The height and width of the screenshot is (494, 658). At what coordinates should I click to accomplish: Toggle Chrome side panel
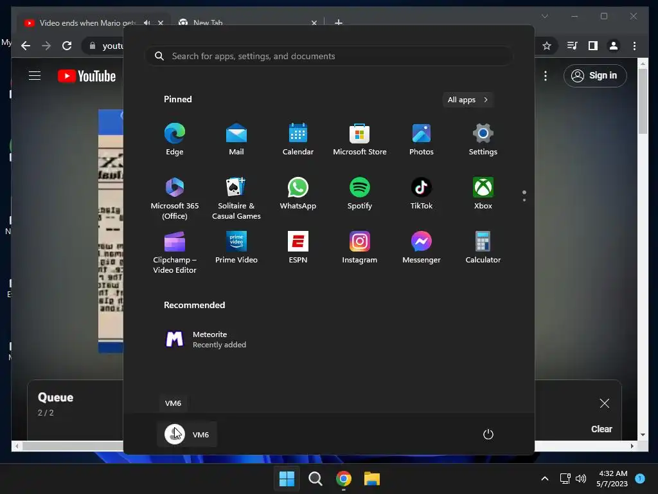click(593, 46)
